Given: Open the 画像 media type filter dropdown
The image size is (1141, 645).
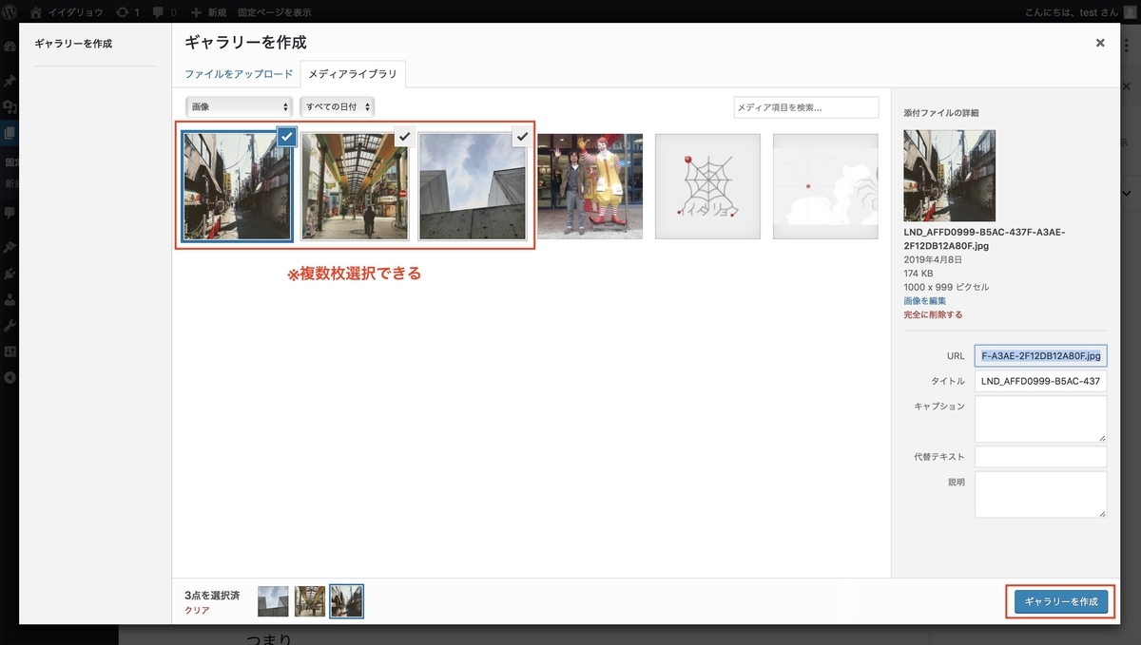Looking at the screenshot, I should [x=239, y=107].
